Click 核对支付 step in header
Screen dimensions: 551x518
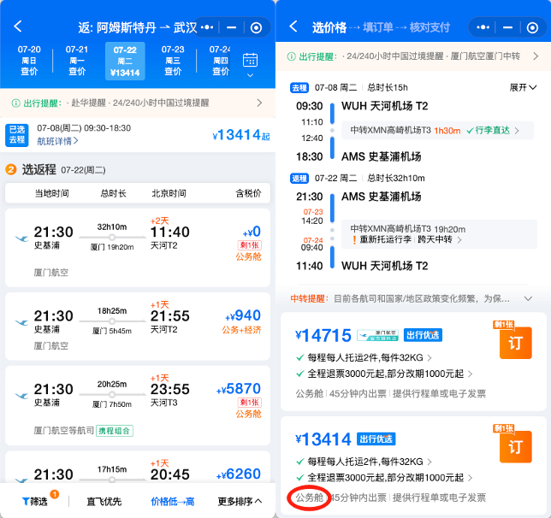pos(430,27)
